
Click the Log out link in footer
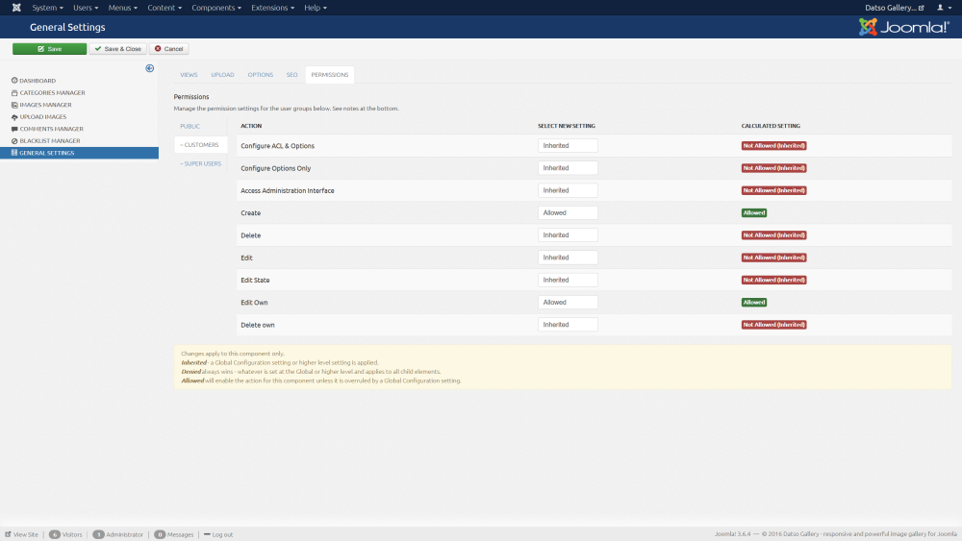pos(222,534)
